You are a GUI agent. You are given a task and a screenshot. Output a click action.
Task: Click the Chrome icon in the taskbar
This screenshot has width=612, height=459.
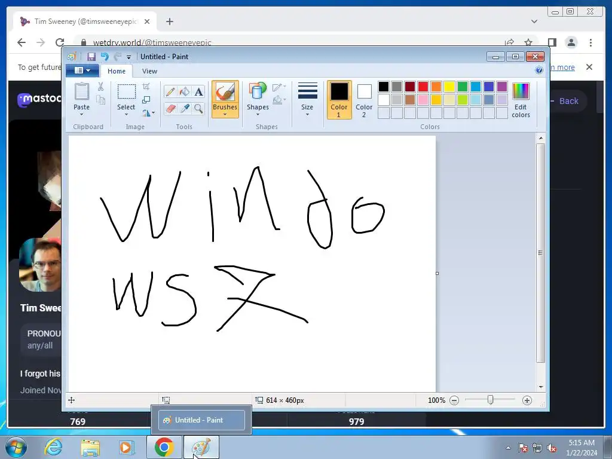coord(164,447)
